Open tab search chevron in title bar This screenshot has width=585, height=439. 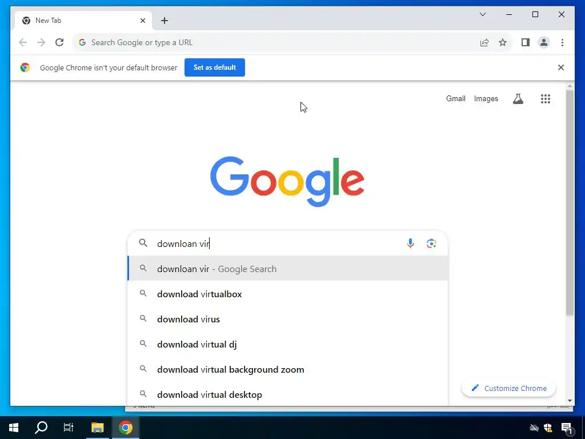[482, 14]
